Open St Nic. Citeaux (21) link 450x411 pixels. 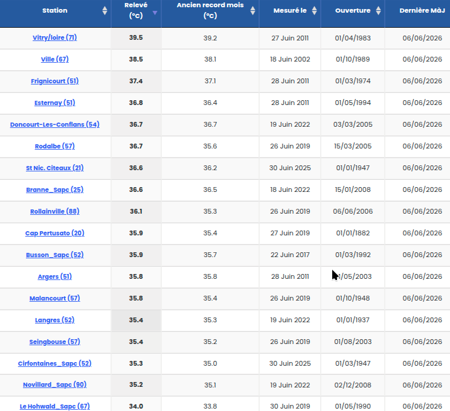55,168
